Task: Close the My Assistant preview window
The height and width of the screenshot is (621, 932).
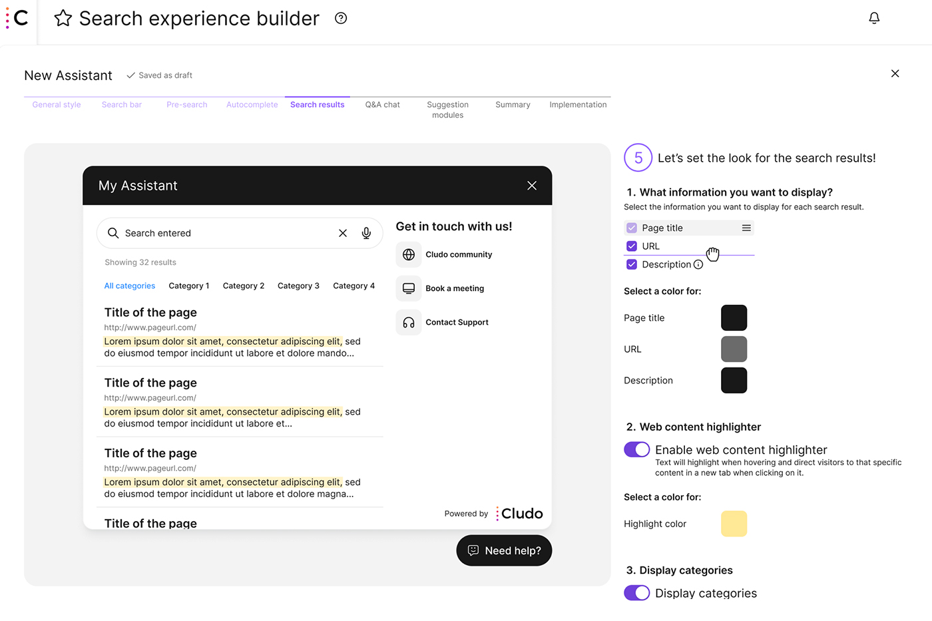Action: (532, 186)
